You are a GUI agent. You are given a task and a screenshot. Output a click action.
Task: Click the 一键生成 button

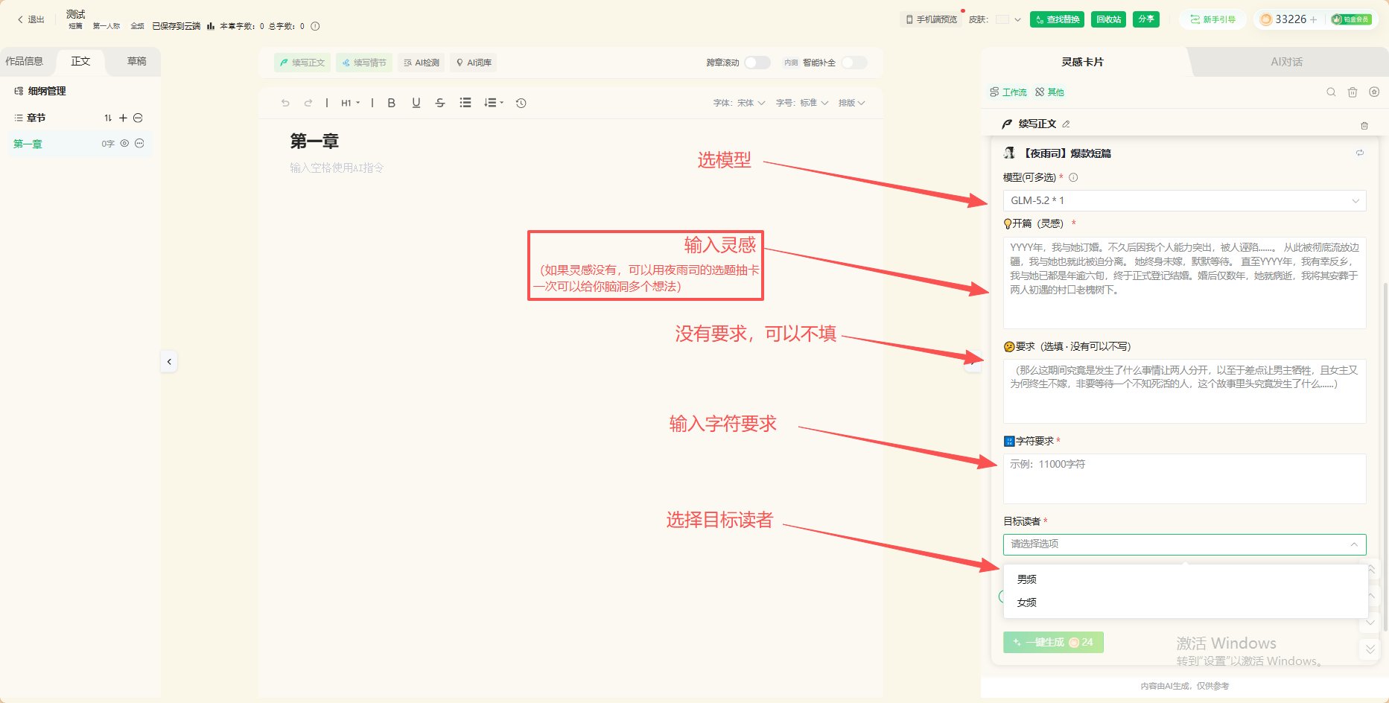point(1053,642)
